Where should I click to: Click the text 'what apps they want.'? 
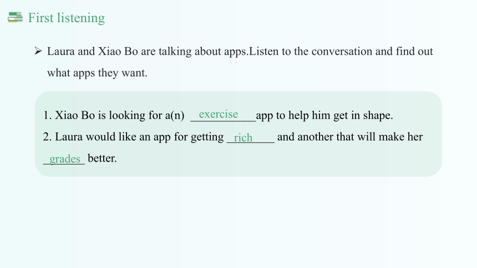[x=97, y=73]
